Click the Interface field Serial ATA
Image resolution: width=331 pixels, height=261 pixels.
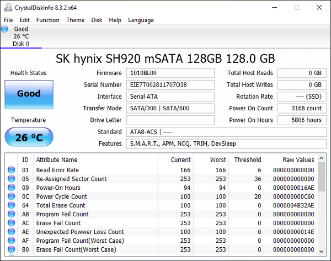[170, 97]
